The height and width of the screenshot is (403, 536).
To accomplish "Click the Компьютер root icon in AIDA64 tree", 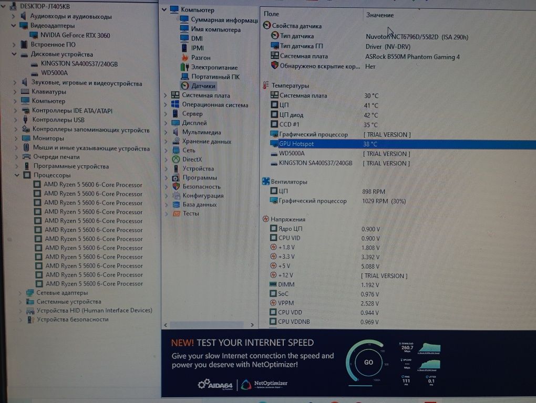I will (174, 9).
